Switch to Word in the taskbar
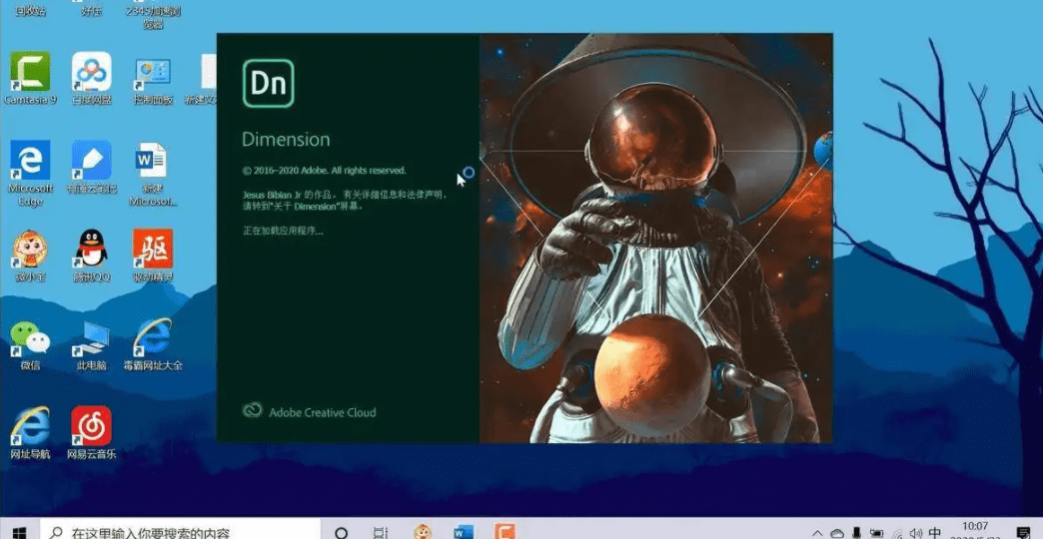The width and height of the screenshot is (1043, 539). coord(463,532)
